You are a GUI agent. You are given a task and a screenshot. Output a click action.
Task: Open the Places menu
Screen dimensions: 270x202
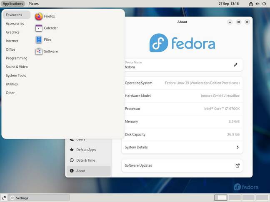click(x=34, y=4)
